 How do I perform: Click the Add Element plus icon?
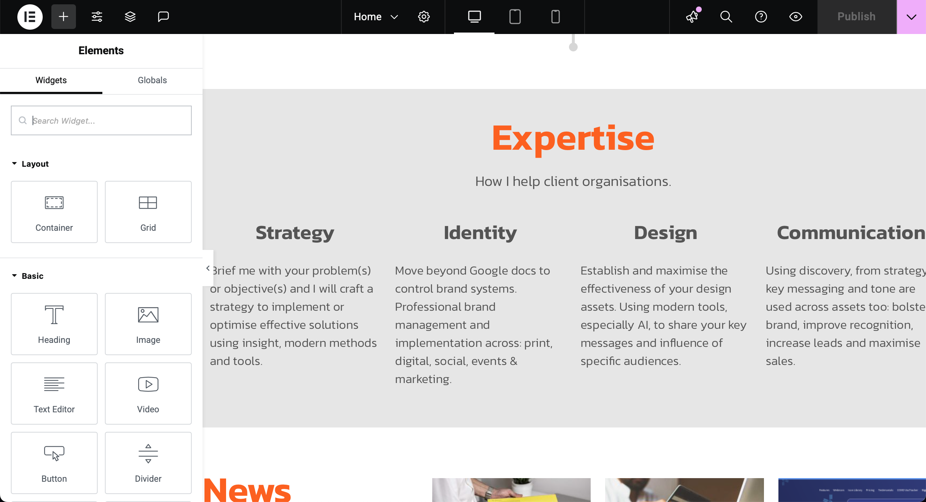pos(64,17)
